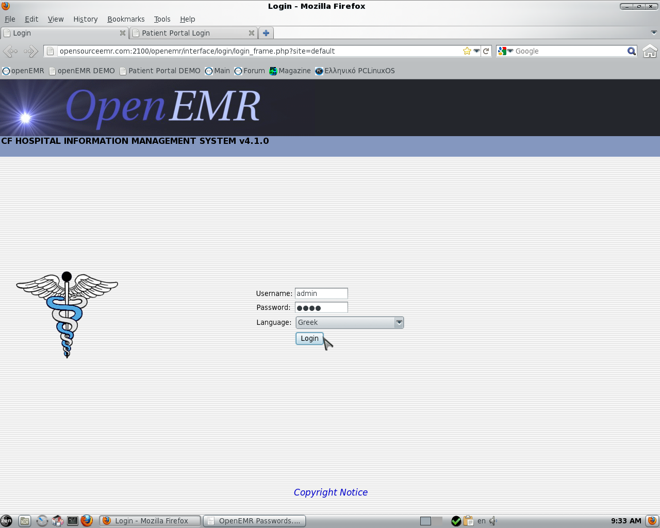Click the Forward navigation arrow
The width and height of the screenshot is (660, 528).
31,51
